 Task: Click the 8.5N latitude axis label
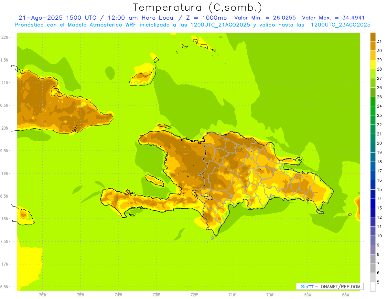(5, 196)
